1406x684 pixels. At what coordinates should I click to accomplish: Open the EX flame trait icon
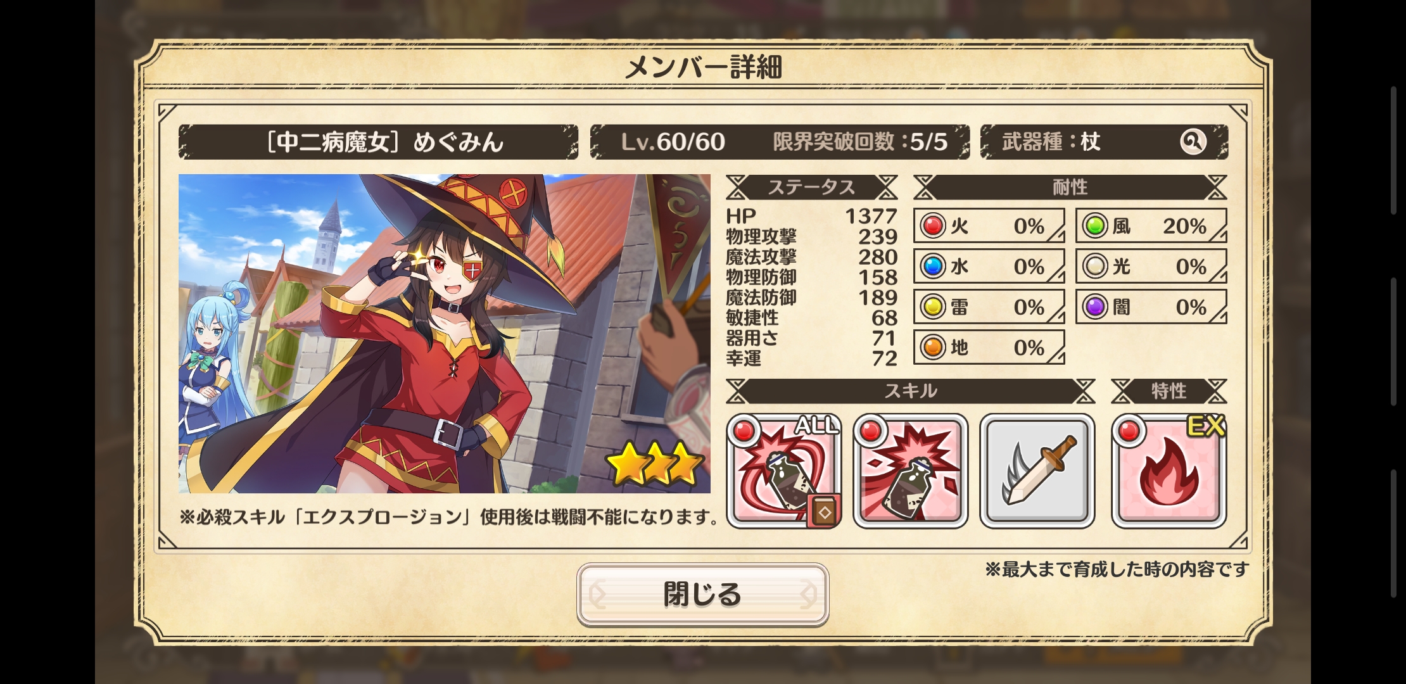[1169, 471]
